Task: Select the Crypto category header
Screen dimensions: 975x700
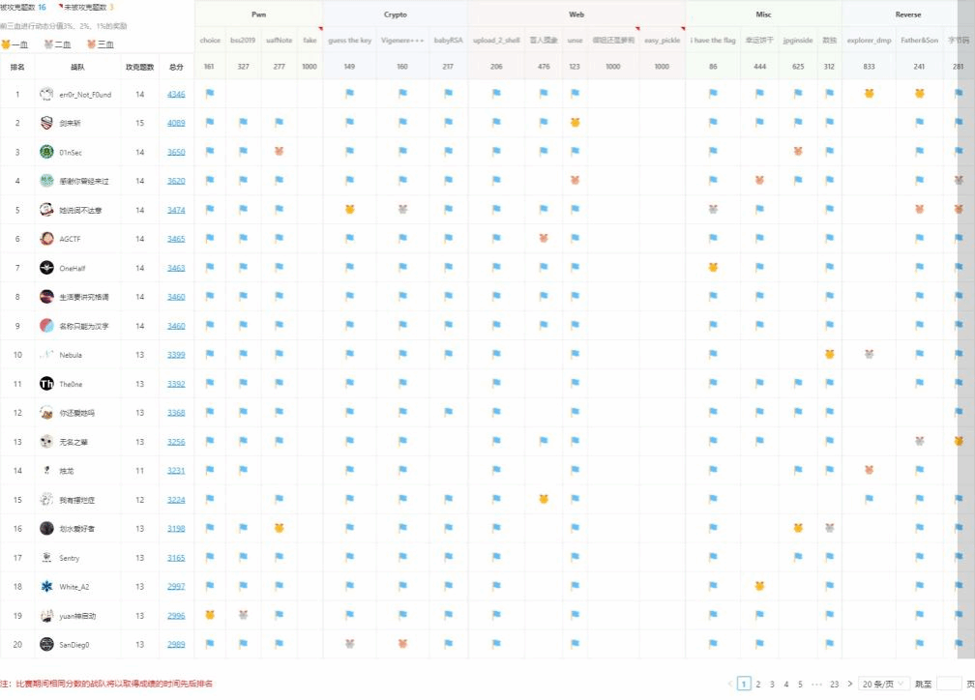Action: coord(395,15)
